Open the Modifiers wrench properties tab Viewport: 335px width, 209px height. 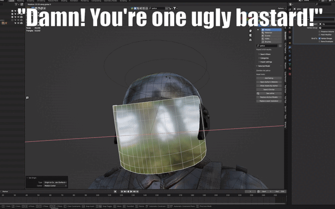(x=290, y=47)
